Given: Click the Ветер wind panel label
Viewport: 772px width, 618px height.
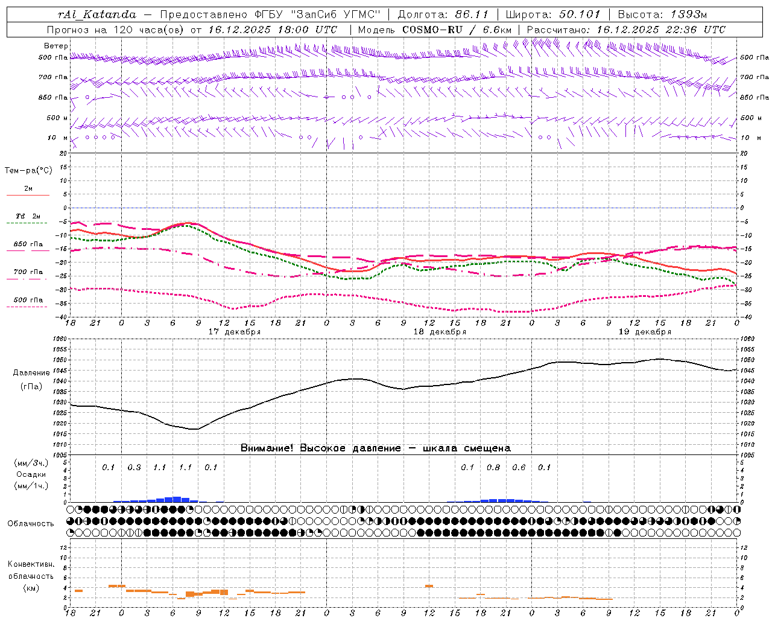Looking at the screenshot, I should click(56, 46).
